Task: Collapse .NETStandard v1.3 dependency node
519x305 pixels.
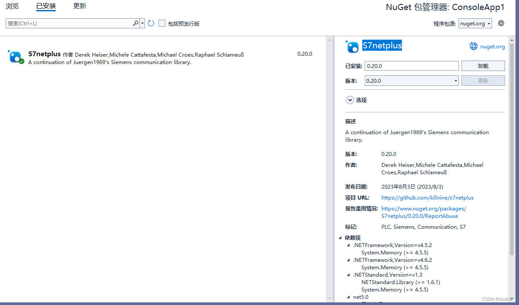Action: (x=348, y=275)
